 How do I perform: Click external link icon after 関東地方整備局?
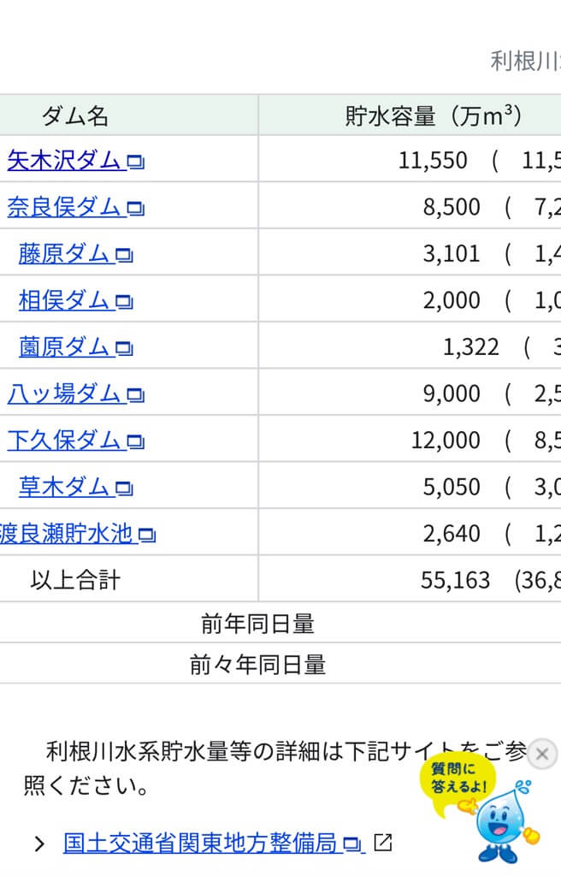(x=382, y=843)
